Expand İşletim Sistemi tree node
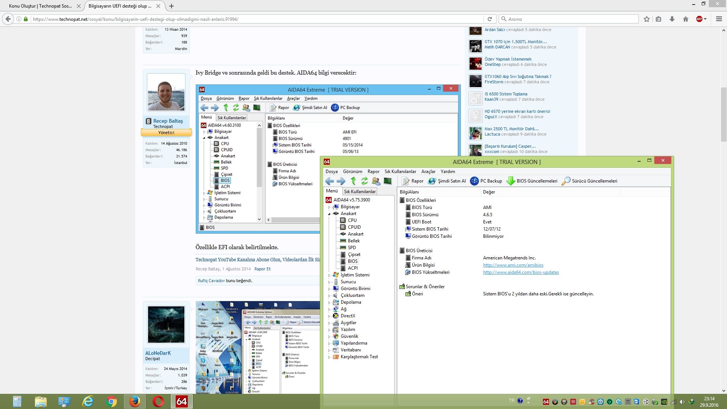This screenshot has width=727, height=409. click(329, 275)
